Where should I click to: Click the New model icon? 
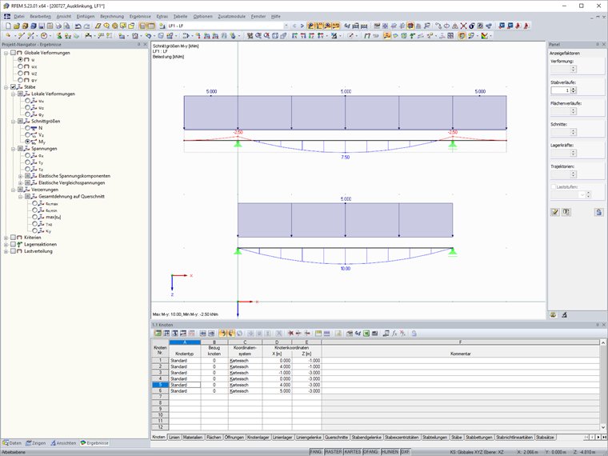click(8, 26)
